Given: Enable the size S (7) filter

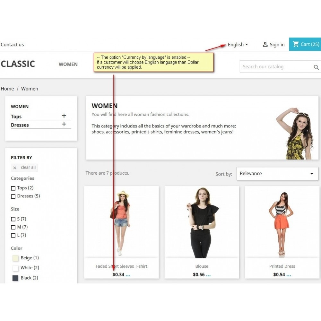Looking at the screenshot, I should pyautogui.click(x=13, y=219).
